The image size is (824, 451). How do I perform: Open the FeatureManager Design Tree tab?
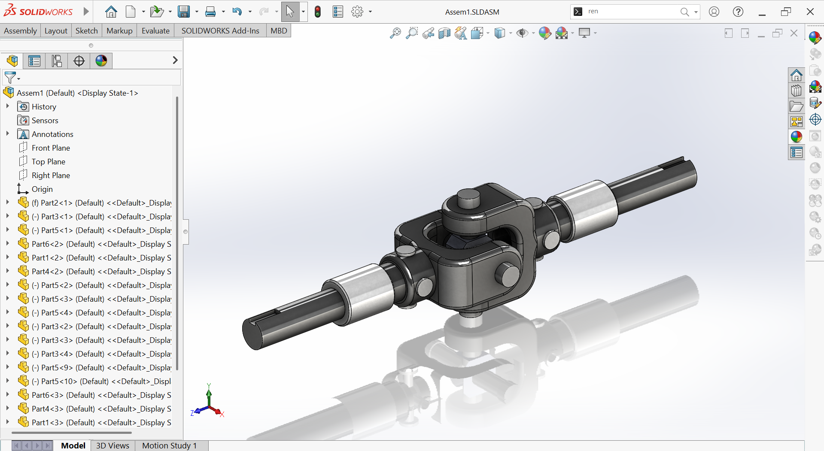(12, 61)
